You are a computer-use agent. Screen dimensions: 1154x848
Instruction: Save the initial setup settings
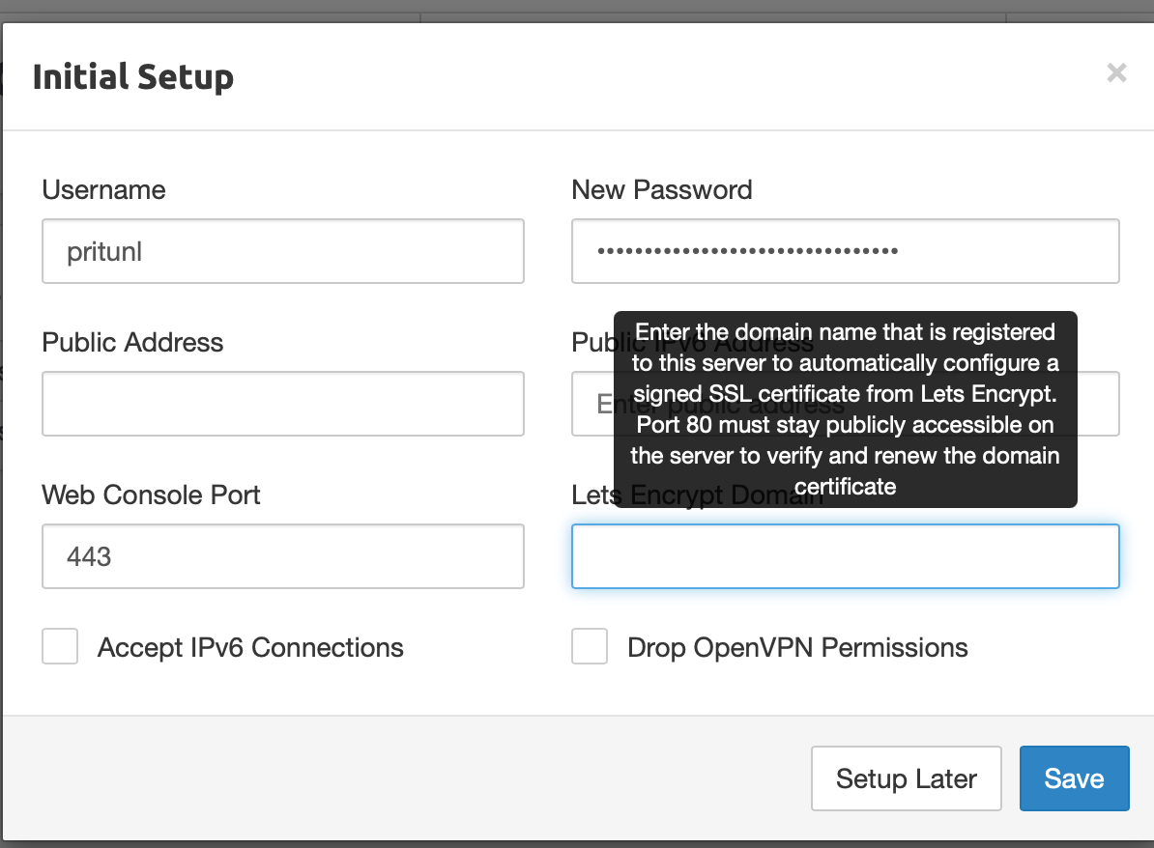pos(1074,778)
